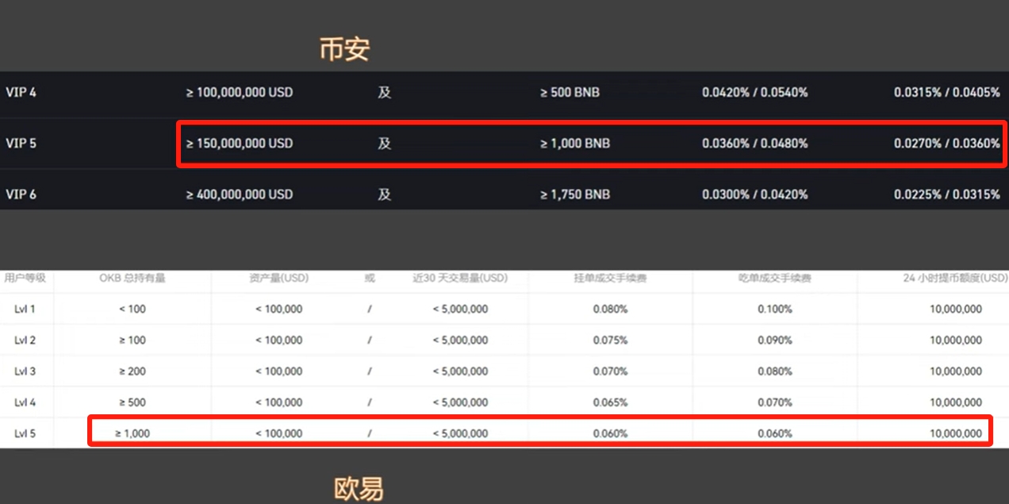Image resolution: width=1009 pixels, height=504 pixels.
Task: Select the "≥ 500 BNB" balance cell
Action: (x=570, y=92)
